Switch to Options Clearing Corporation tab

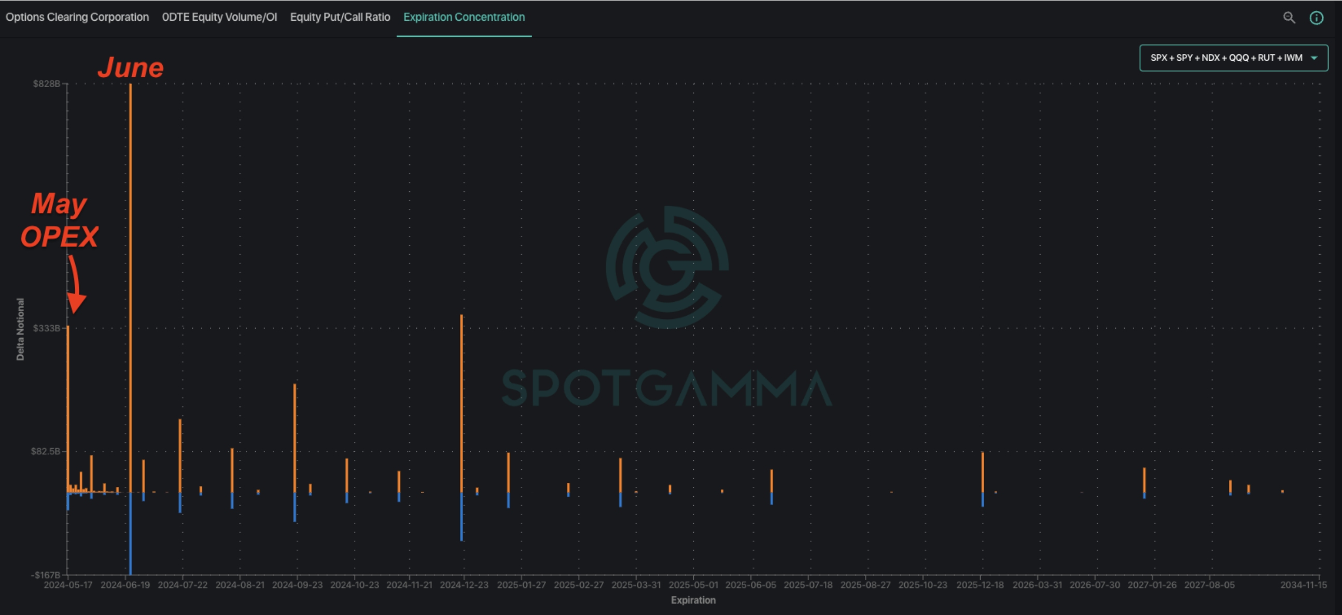[x=77, y=17]
